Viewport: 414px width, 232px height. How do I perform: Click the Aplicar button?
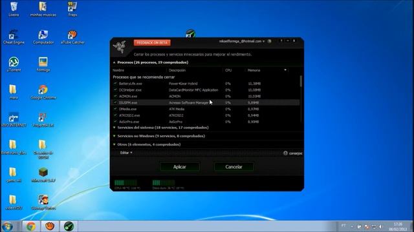(x=180, y=167)
